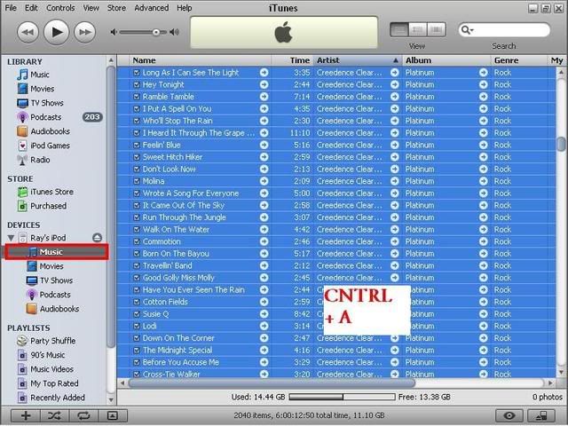Sort by Album column header
This screenshot has width=568, height=426.
point(446,60)
